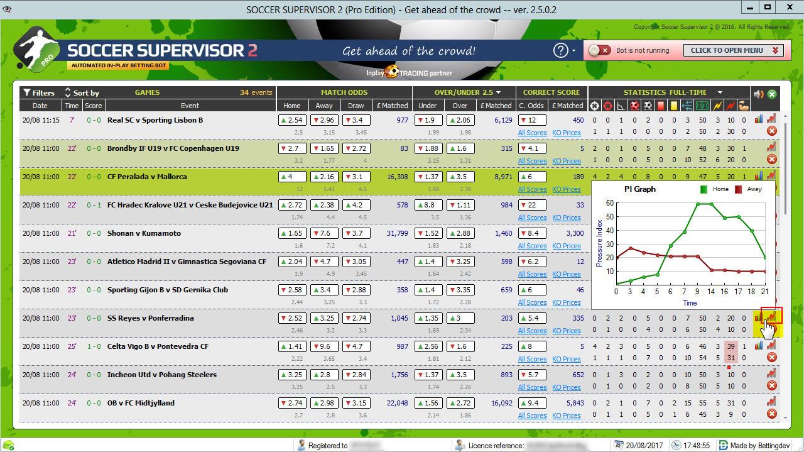
Task: Click to open menu button
Action: [x=733, y=50]
